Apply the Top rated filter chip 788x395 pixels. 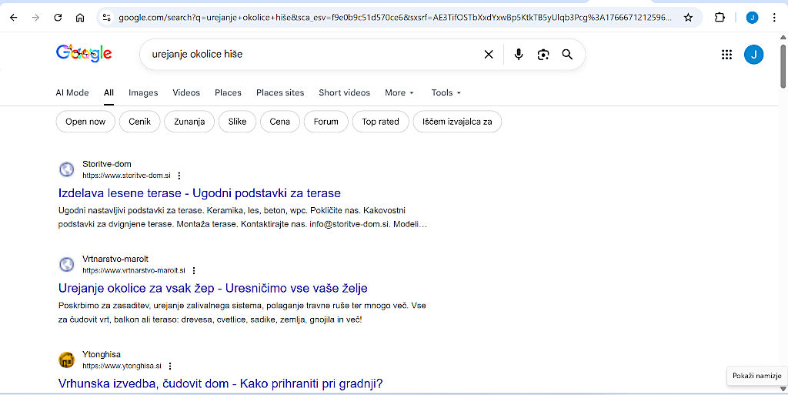380,122
